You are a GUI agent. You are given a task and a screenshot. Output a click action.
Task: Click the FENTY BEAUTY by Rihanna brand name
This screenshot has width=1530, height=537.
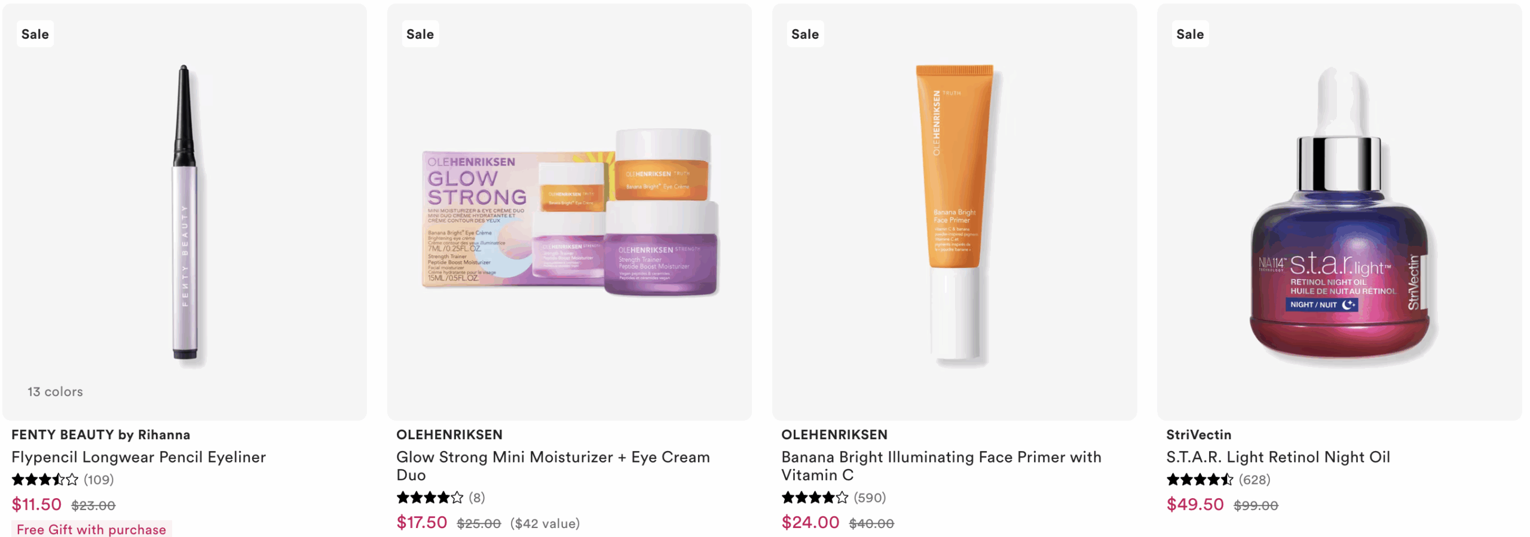tap(101, 434)
